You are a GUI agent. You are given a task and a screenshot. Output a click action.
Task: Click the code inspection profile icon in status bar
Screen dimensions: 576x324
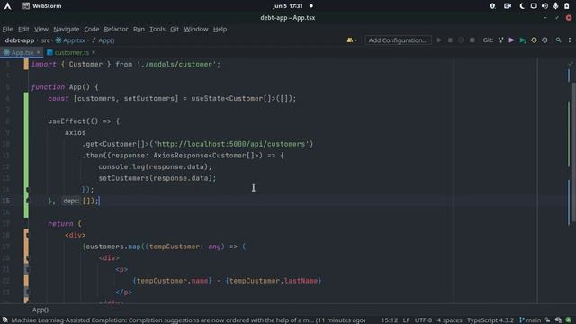[x=558, y=320]
